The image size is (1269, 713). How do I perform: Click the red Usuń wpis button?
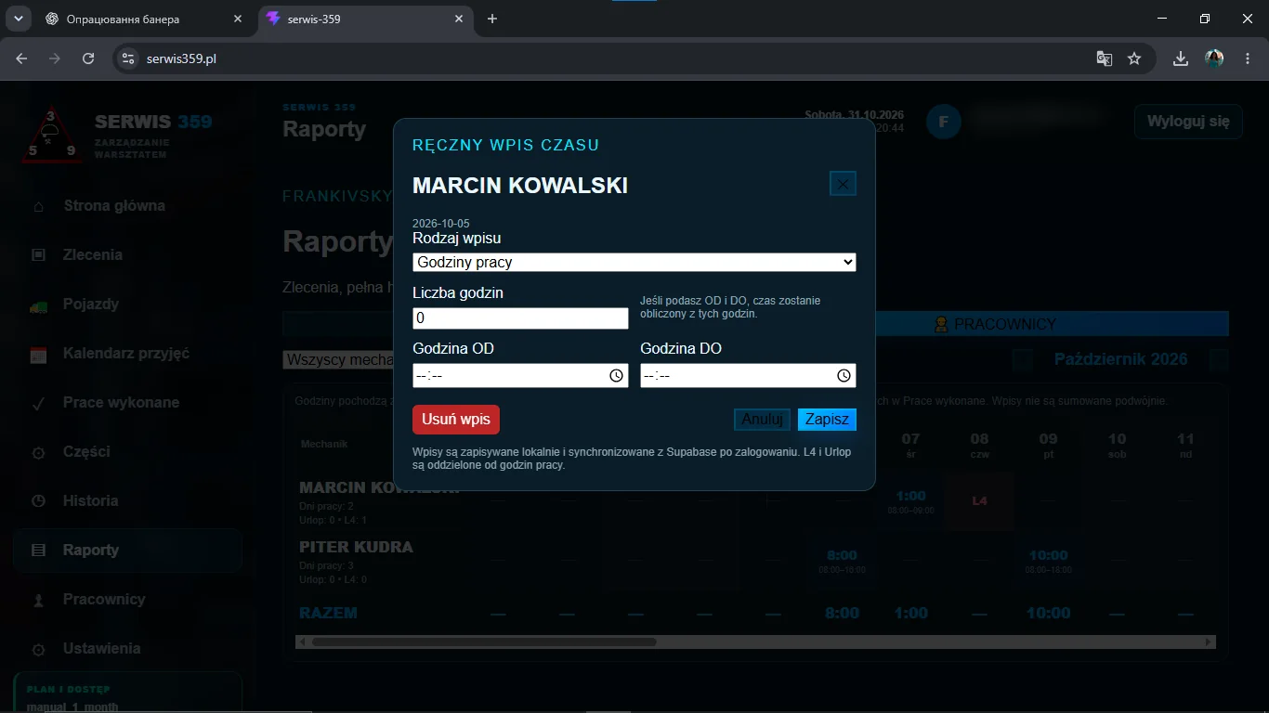456,419
